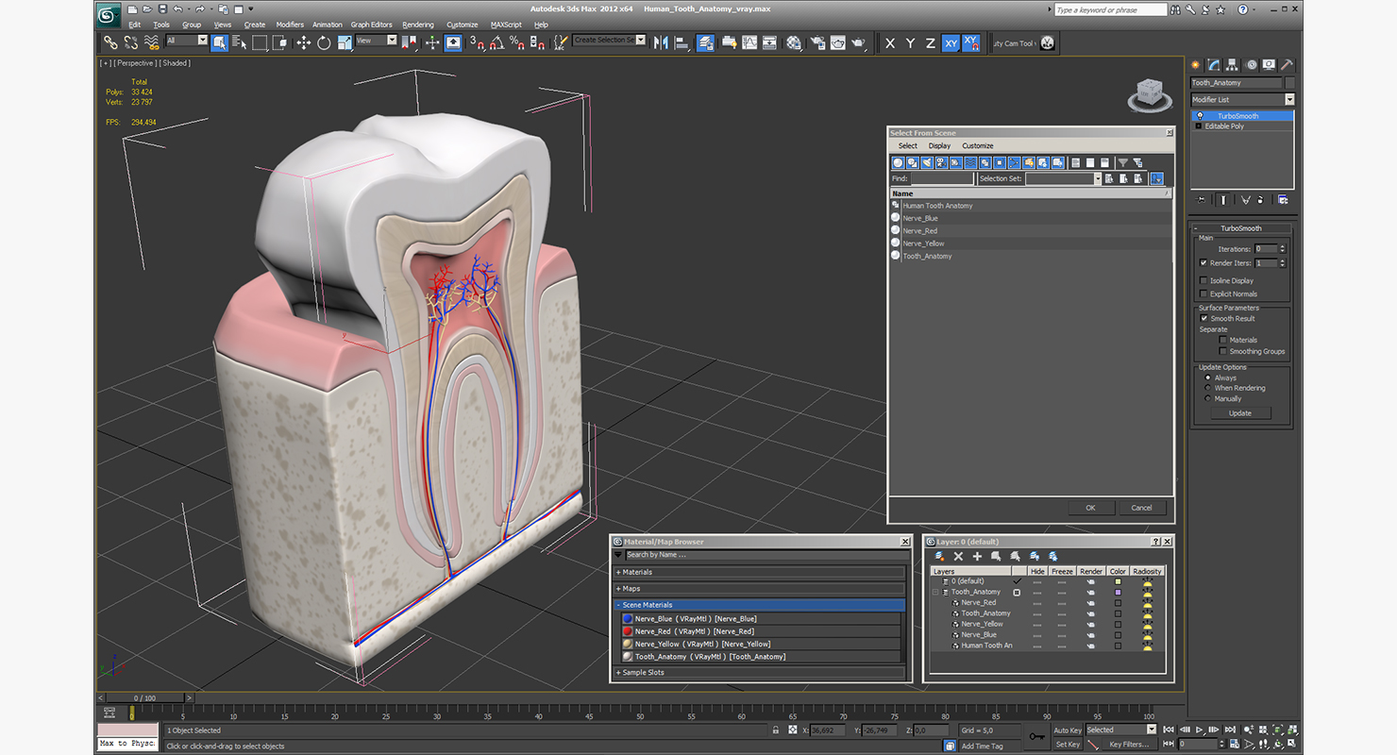Enable Separate by Smoothing Groups checkbox
The height and width of the screenshot is (755, 1397).
pos(1223,351)
